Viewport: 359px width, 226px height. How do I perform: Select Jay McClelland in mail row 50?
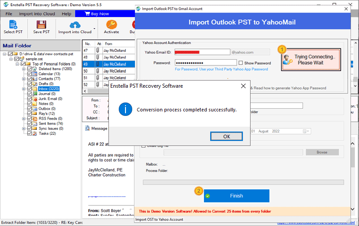(x=115, y=71)
